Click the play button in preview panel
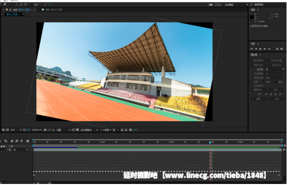The height and width of the screenshot is (185, 287). 260,49
